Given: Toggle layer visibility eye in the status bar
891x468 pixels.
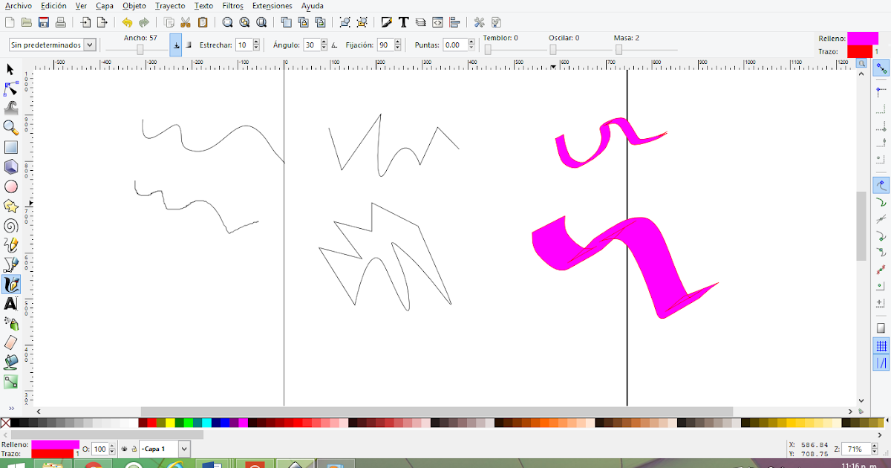Looking at the screenshot, I should [x=124, y=449].
